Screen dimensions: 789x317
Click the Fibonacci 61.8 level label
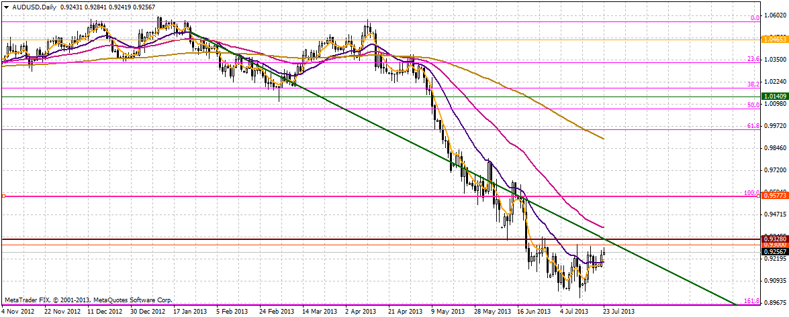coord(753,126)
